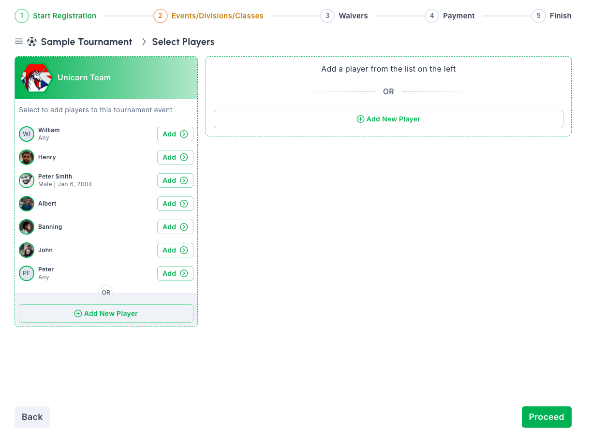Jump to the Waivers step

pyautogui.click(x=344, y=16)
